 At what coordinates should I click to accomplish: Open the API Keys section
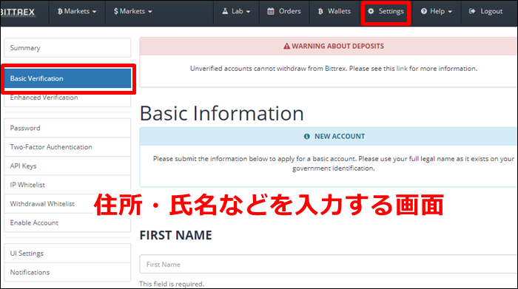(67, 166)
